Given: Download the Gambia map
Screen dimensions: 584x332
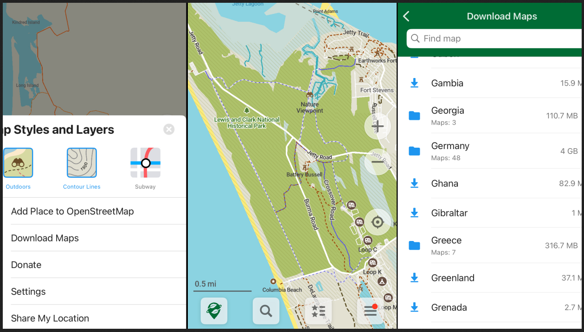Looking at the screenshot, I should click(x=414, y=83).
